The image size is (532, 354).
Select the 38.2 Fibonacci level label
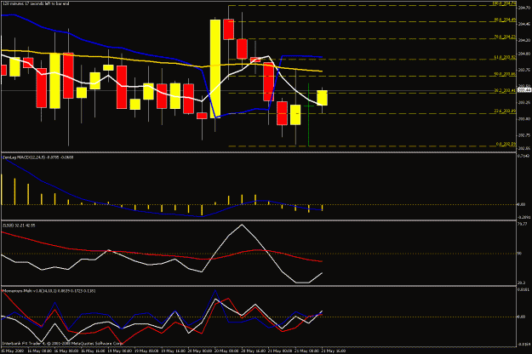coord(505,90)
